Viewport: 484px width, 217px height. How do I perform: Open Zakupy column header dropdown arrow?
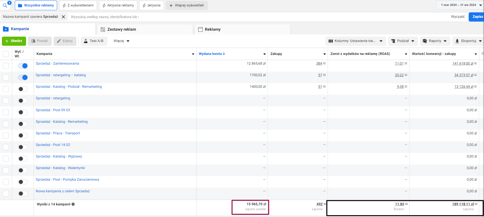click(x=325, y=54)
